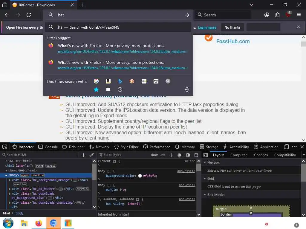Collapse the Grid section
306x229 pixels.
pyautogui.click(x=205, y=179)
